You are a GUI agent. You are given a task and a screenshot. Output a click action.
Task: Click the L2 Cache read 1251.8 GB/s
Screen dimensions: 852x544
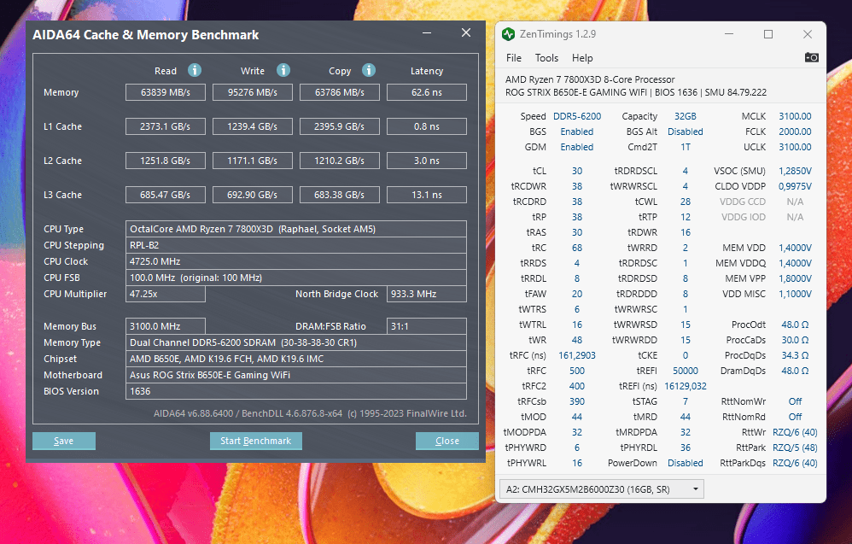[x=165, y=161]
